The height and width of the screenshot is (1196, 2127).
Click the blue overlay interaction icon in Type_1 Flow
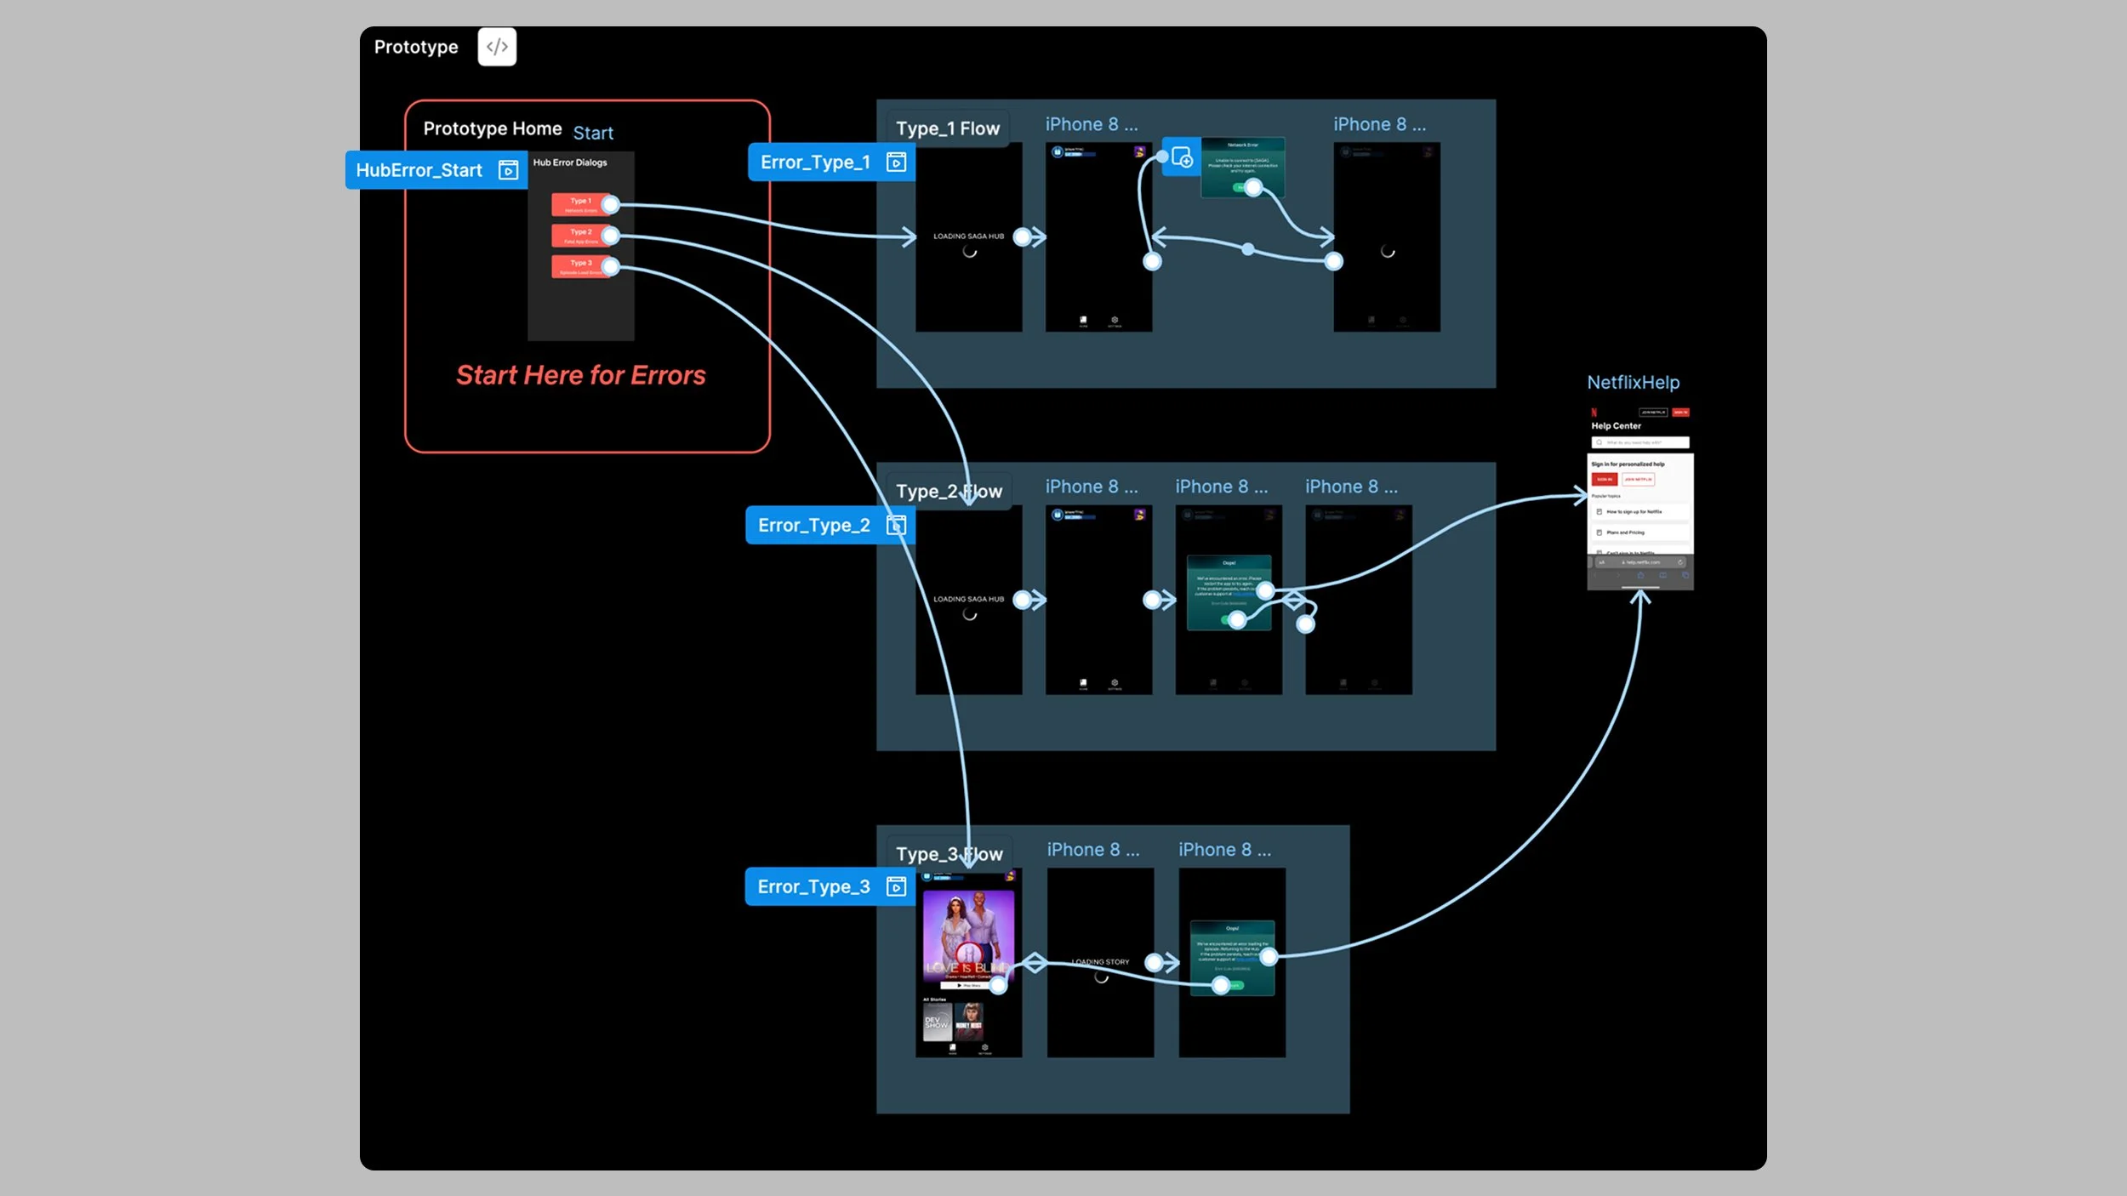point(1181,157)
